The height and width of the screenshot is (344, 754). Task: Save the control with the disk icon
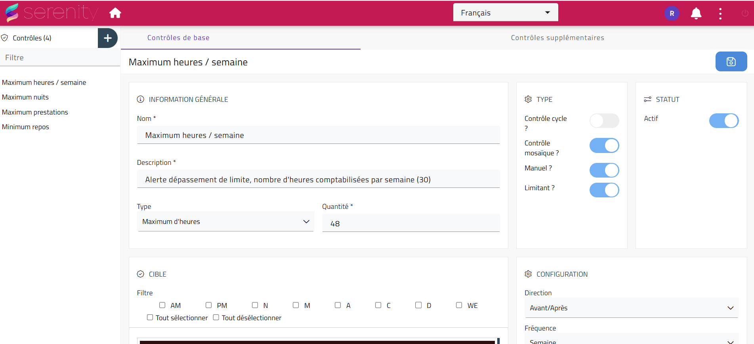pyautogui.click(x=731, y=61)
